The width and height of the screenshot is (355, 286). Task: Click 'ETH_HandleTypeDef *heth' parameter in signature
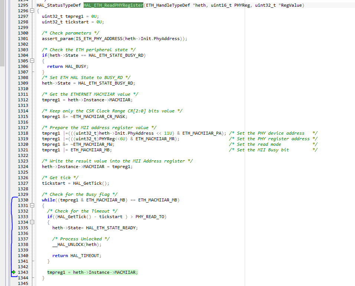click(176, 5)
